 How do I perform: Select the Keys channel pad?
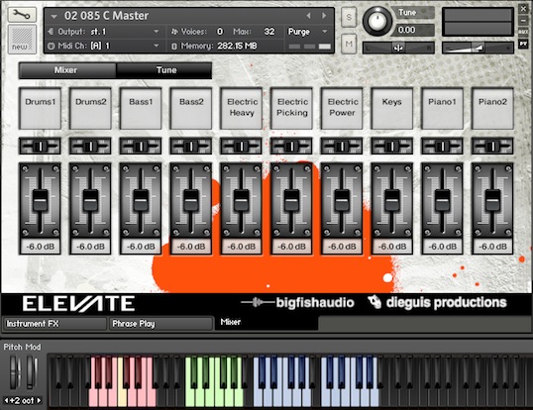(x=392, y=108)
